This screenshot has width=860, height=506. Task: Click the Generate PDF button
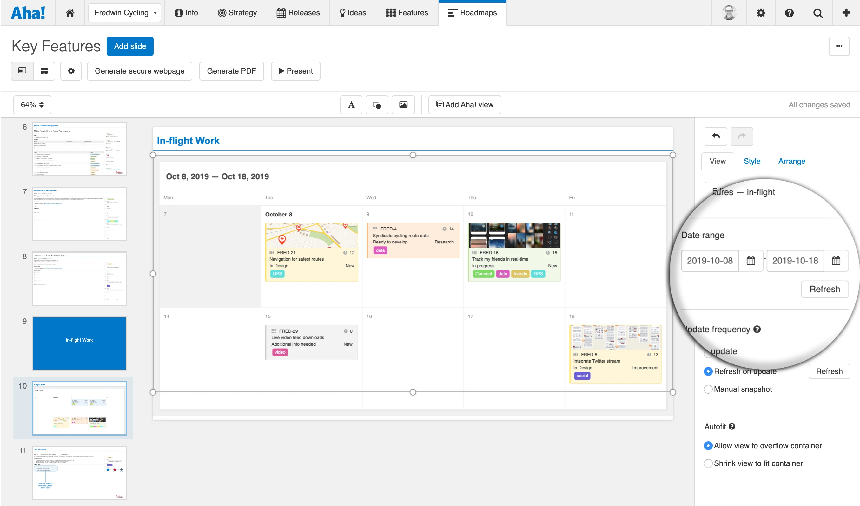point(231,71)
